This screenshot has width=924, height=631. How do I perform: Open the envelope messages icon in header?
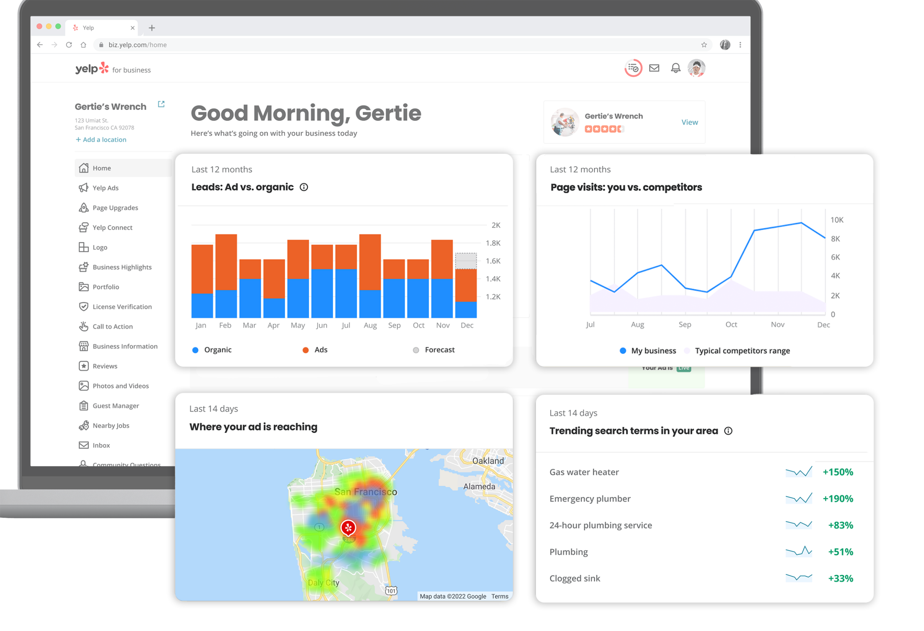point(654,68)
